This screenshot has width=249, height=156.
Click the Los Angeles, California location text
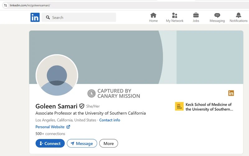[66, 120]
